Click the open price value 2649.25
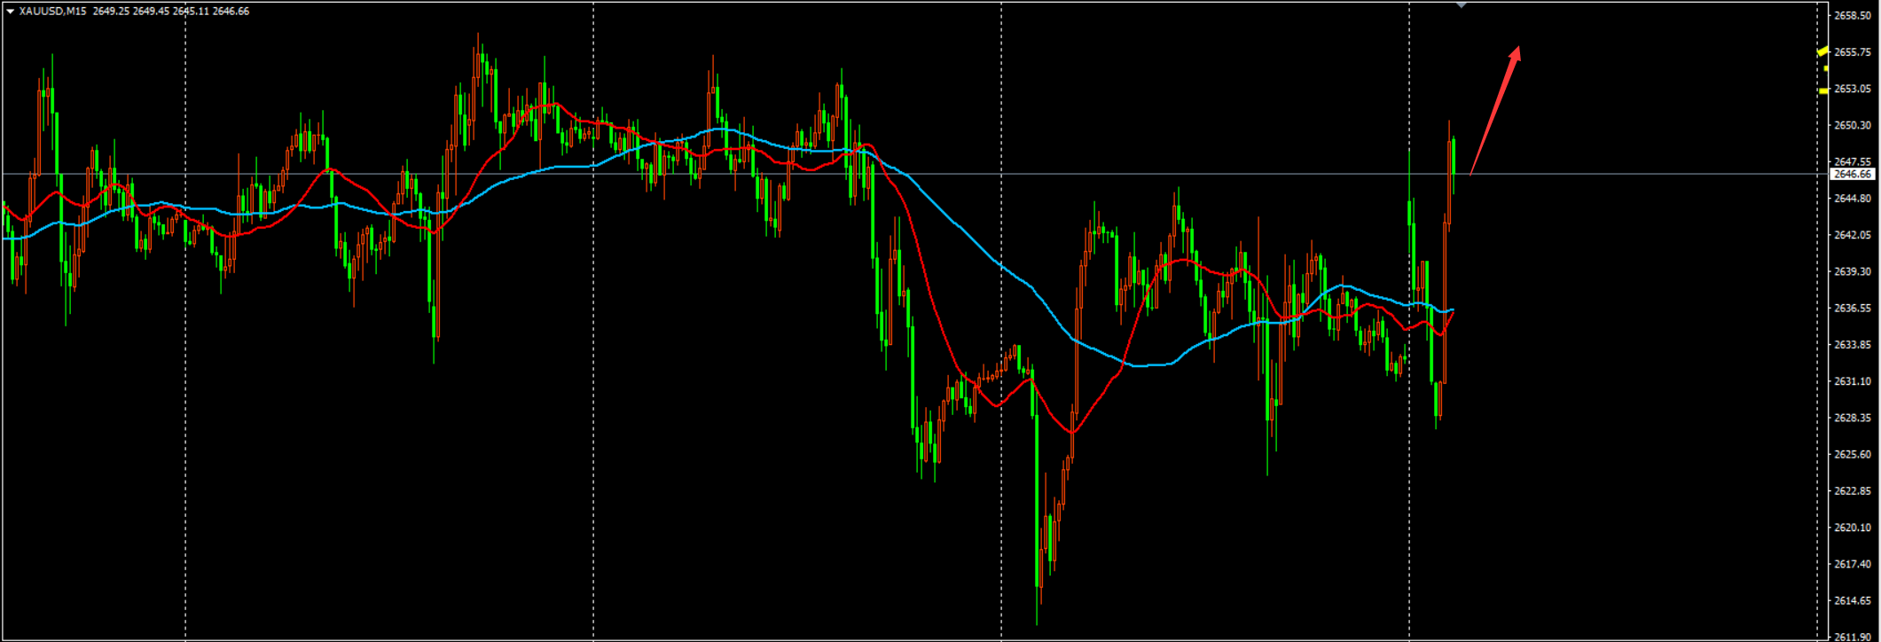Screen dimensions: 1881x642 click(111, 12)
